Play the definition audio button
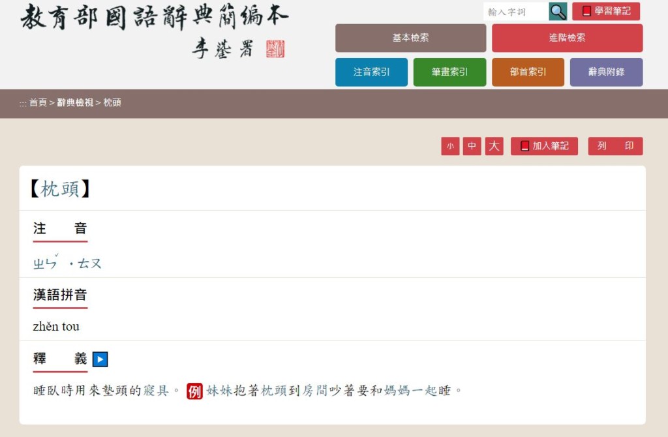 [100, 359]
